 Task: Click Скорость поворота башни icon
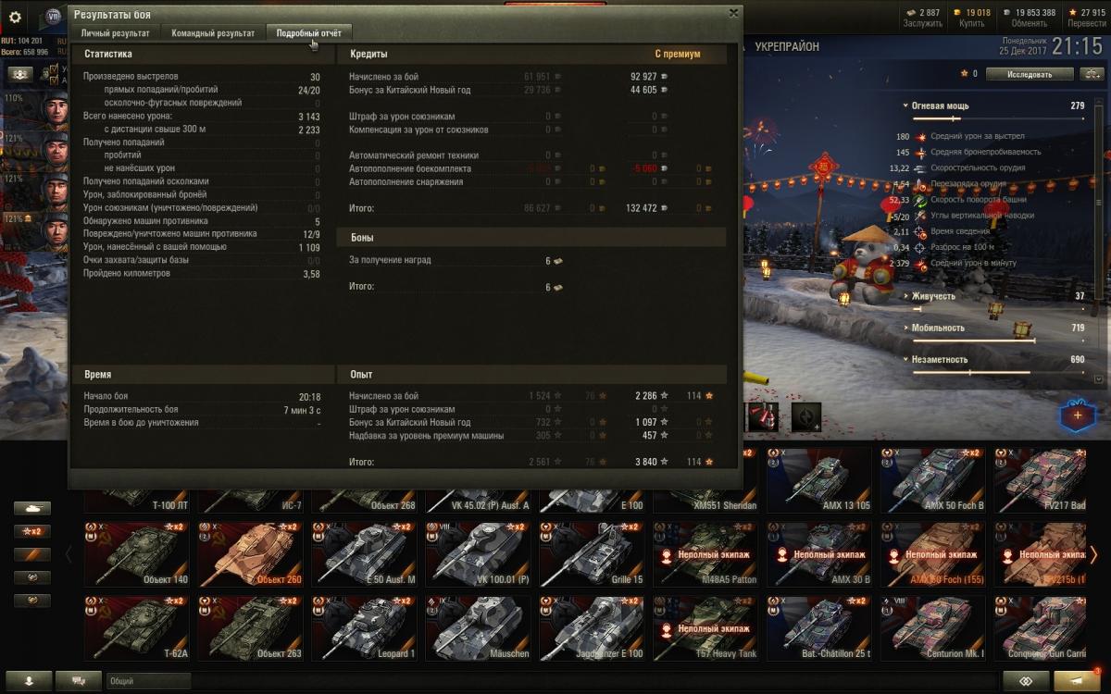(920, 200)
